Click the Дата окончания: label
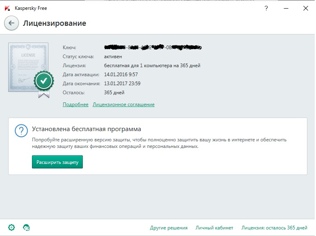Image resolution: width=316 pixels, height=236 pixels. pyautogui.click(x=82, y=84)
